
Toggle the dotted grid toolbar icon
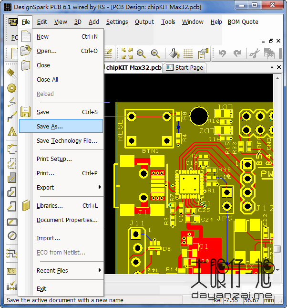tap(188, 53)
